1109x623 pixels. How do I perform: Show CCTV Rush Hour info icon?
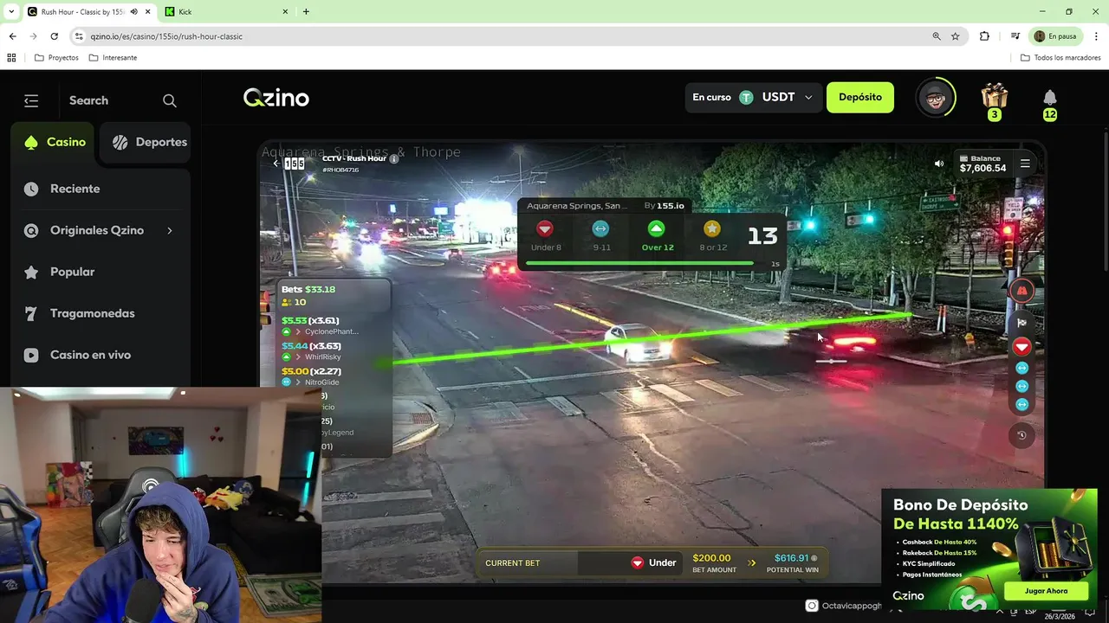[x=394, y=158]
